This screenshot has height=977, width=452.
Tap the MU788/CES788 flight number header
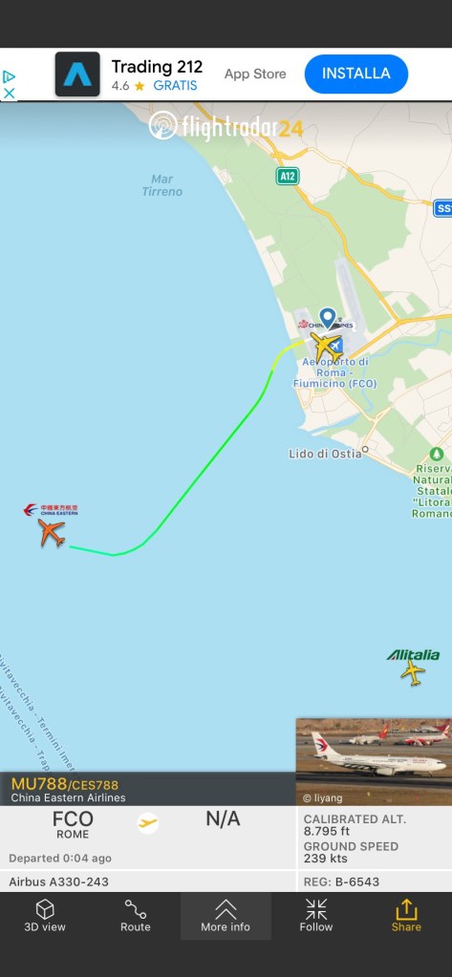pos(65,784)
